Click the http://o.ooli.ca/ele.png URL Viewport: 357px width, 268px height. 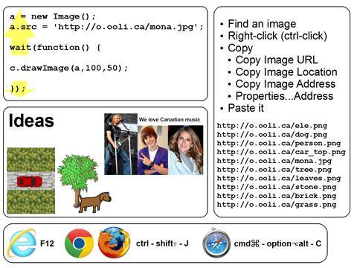pyautogui.click(x=272, y=126)
